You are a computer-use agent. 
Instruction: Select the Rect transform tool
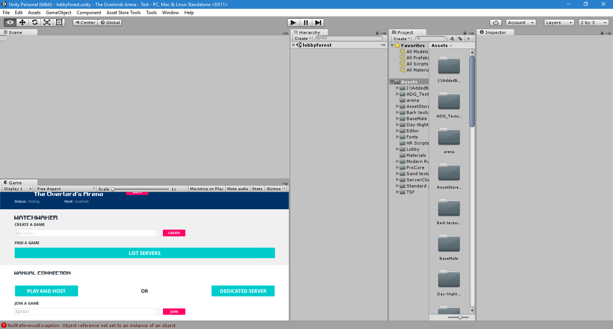59,23
